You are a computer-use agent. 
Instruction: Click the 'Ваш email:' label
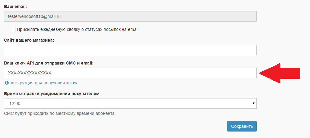15,6
